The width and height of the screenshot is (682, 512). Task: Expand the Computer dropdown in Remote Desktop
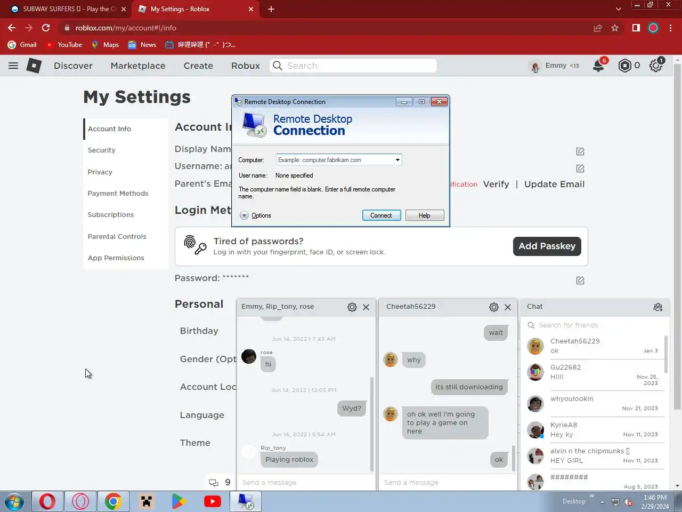tap(397, 160)
